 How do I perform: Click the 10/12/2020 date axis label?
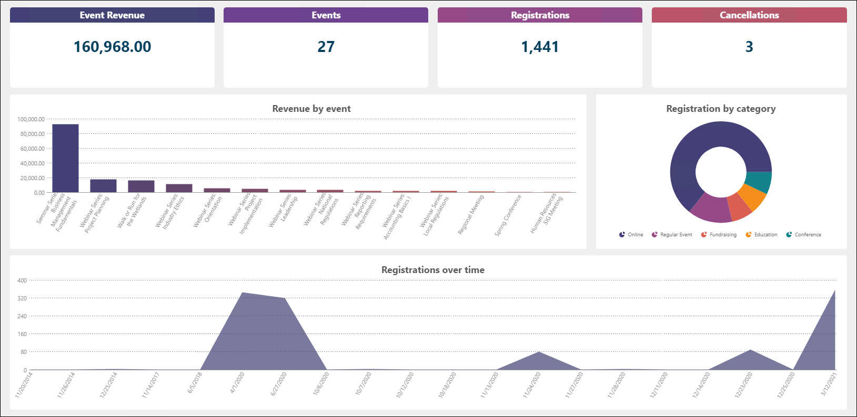coord(405,384)
